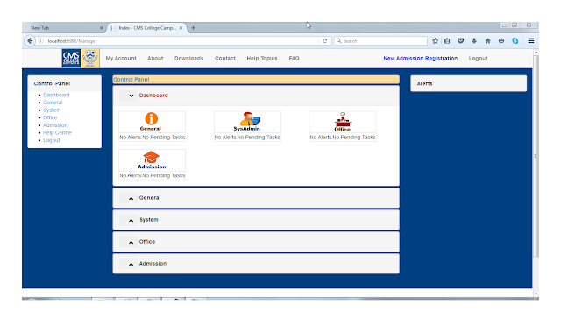Click the Alerts panel header
Image resolution: width=561 pixels, height=319 pixels.
click(x=468, y=83)
